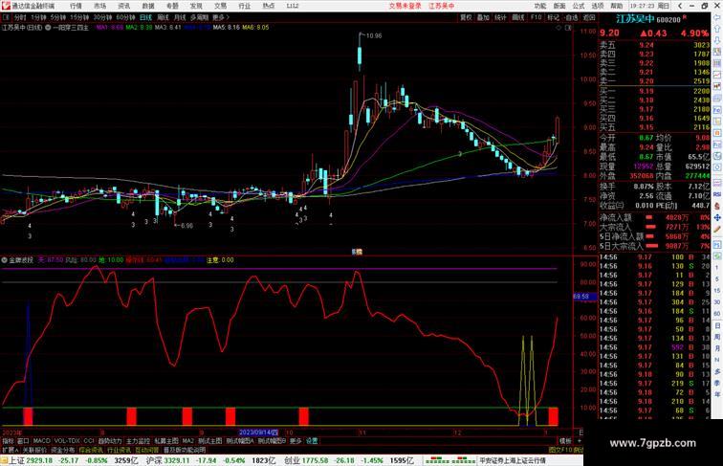Click the 上证 index status entry
This screenshot has width=723, height=466.
coord(74,460)
